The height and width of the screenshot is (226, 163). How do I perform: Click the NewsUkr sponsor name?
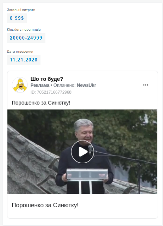coord(86,85)
